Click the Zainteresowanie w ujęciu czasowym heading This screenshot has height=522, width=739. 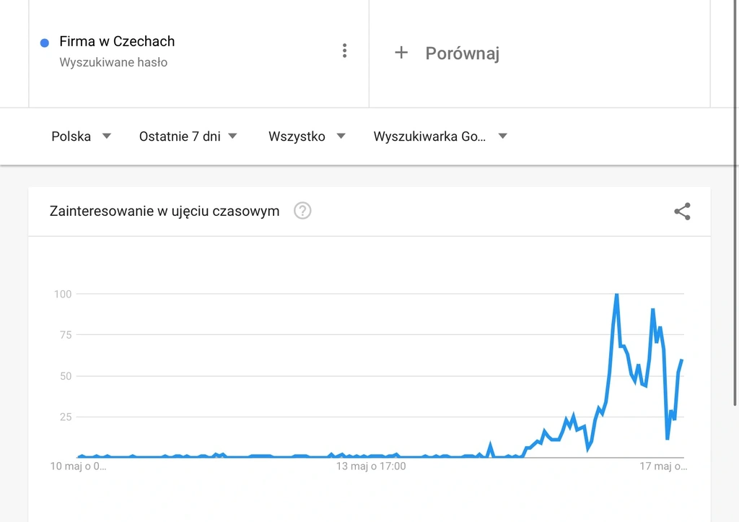165,211
